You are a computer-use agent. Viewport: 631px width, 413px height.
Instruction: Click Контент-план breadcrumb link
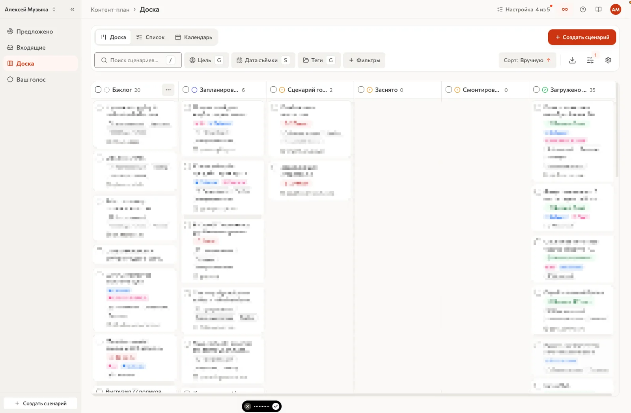pos(110,9)
